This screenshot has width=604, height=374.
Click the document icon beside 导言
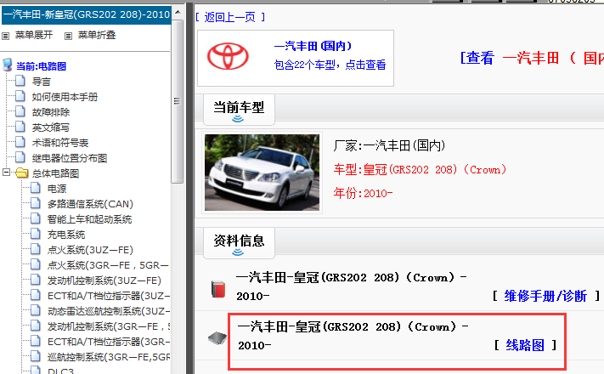[x=20, y=81]
